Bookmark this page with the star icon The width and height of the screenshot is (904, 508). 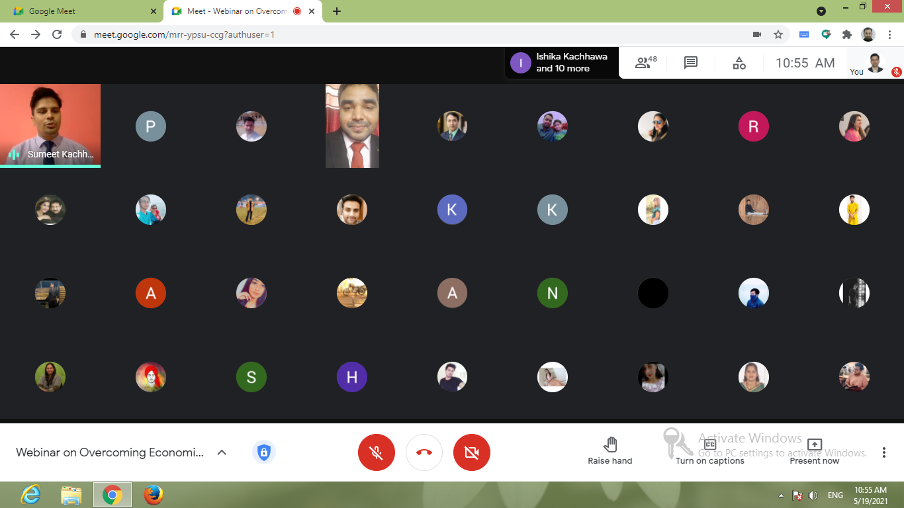coord(778,34)
